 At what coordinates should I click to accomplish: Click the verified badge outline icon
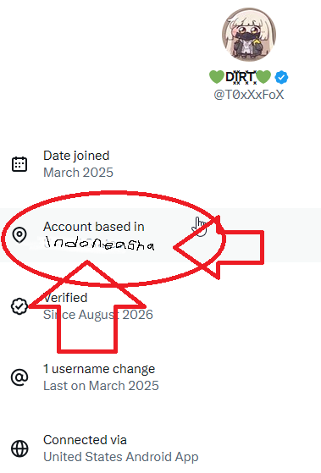pos(19,306)
